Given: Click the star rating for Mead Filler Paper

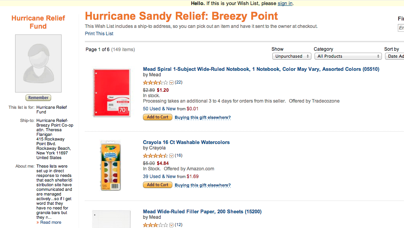Looking at the screenshot, I should pyautogui.click(x=155, y=225).
